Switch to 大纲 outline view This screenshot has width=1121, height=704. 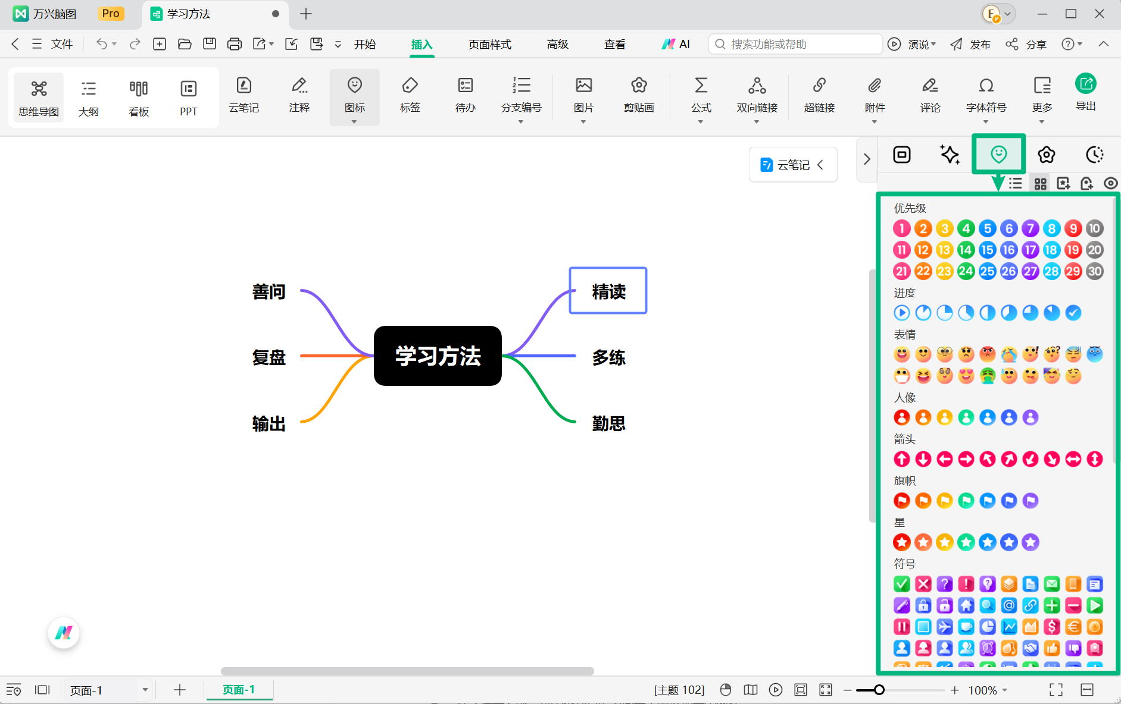pos(89,98)
